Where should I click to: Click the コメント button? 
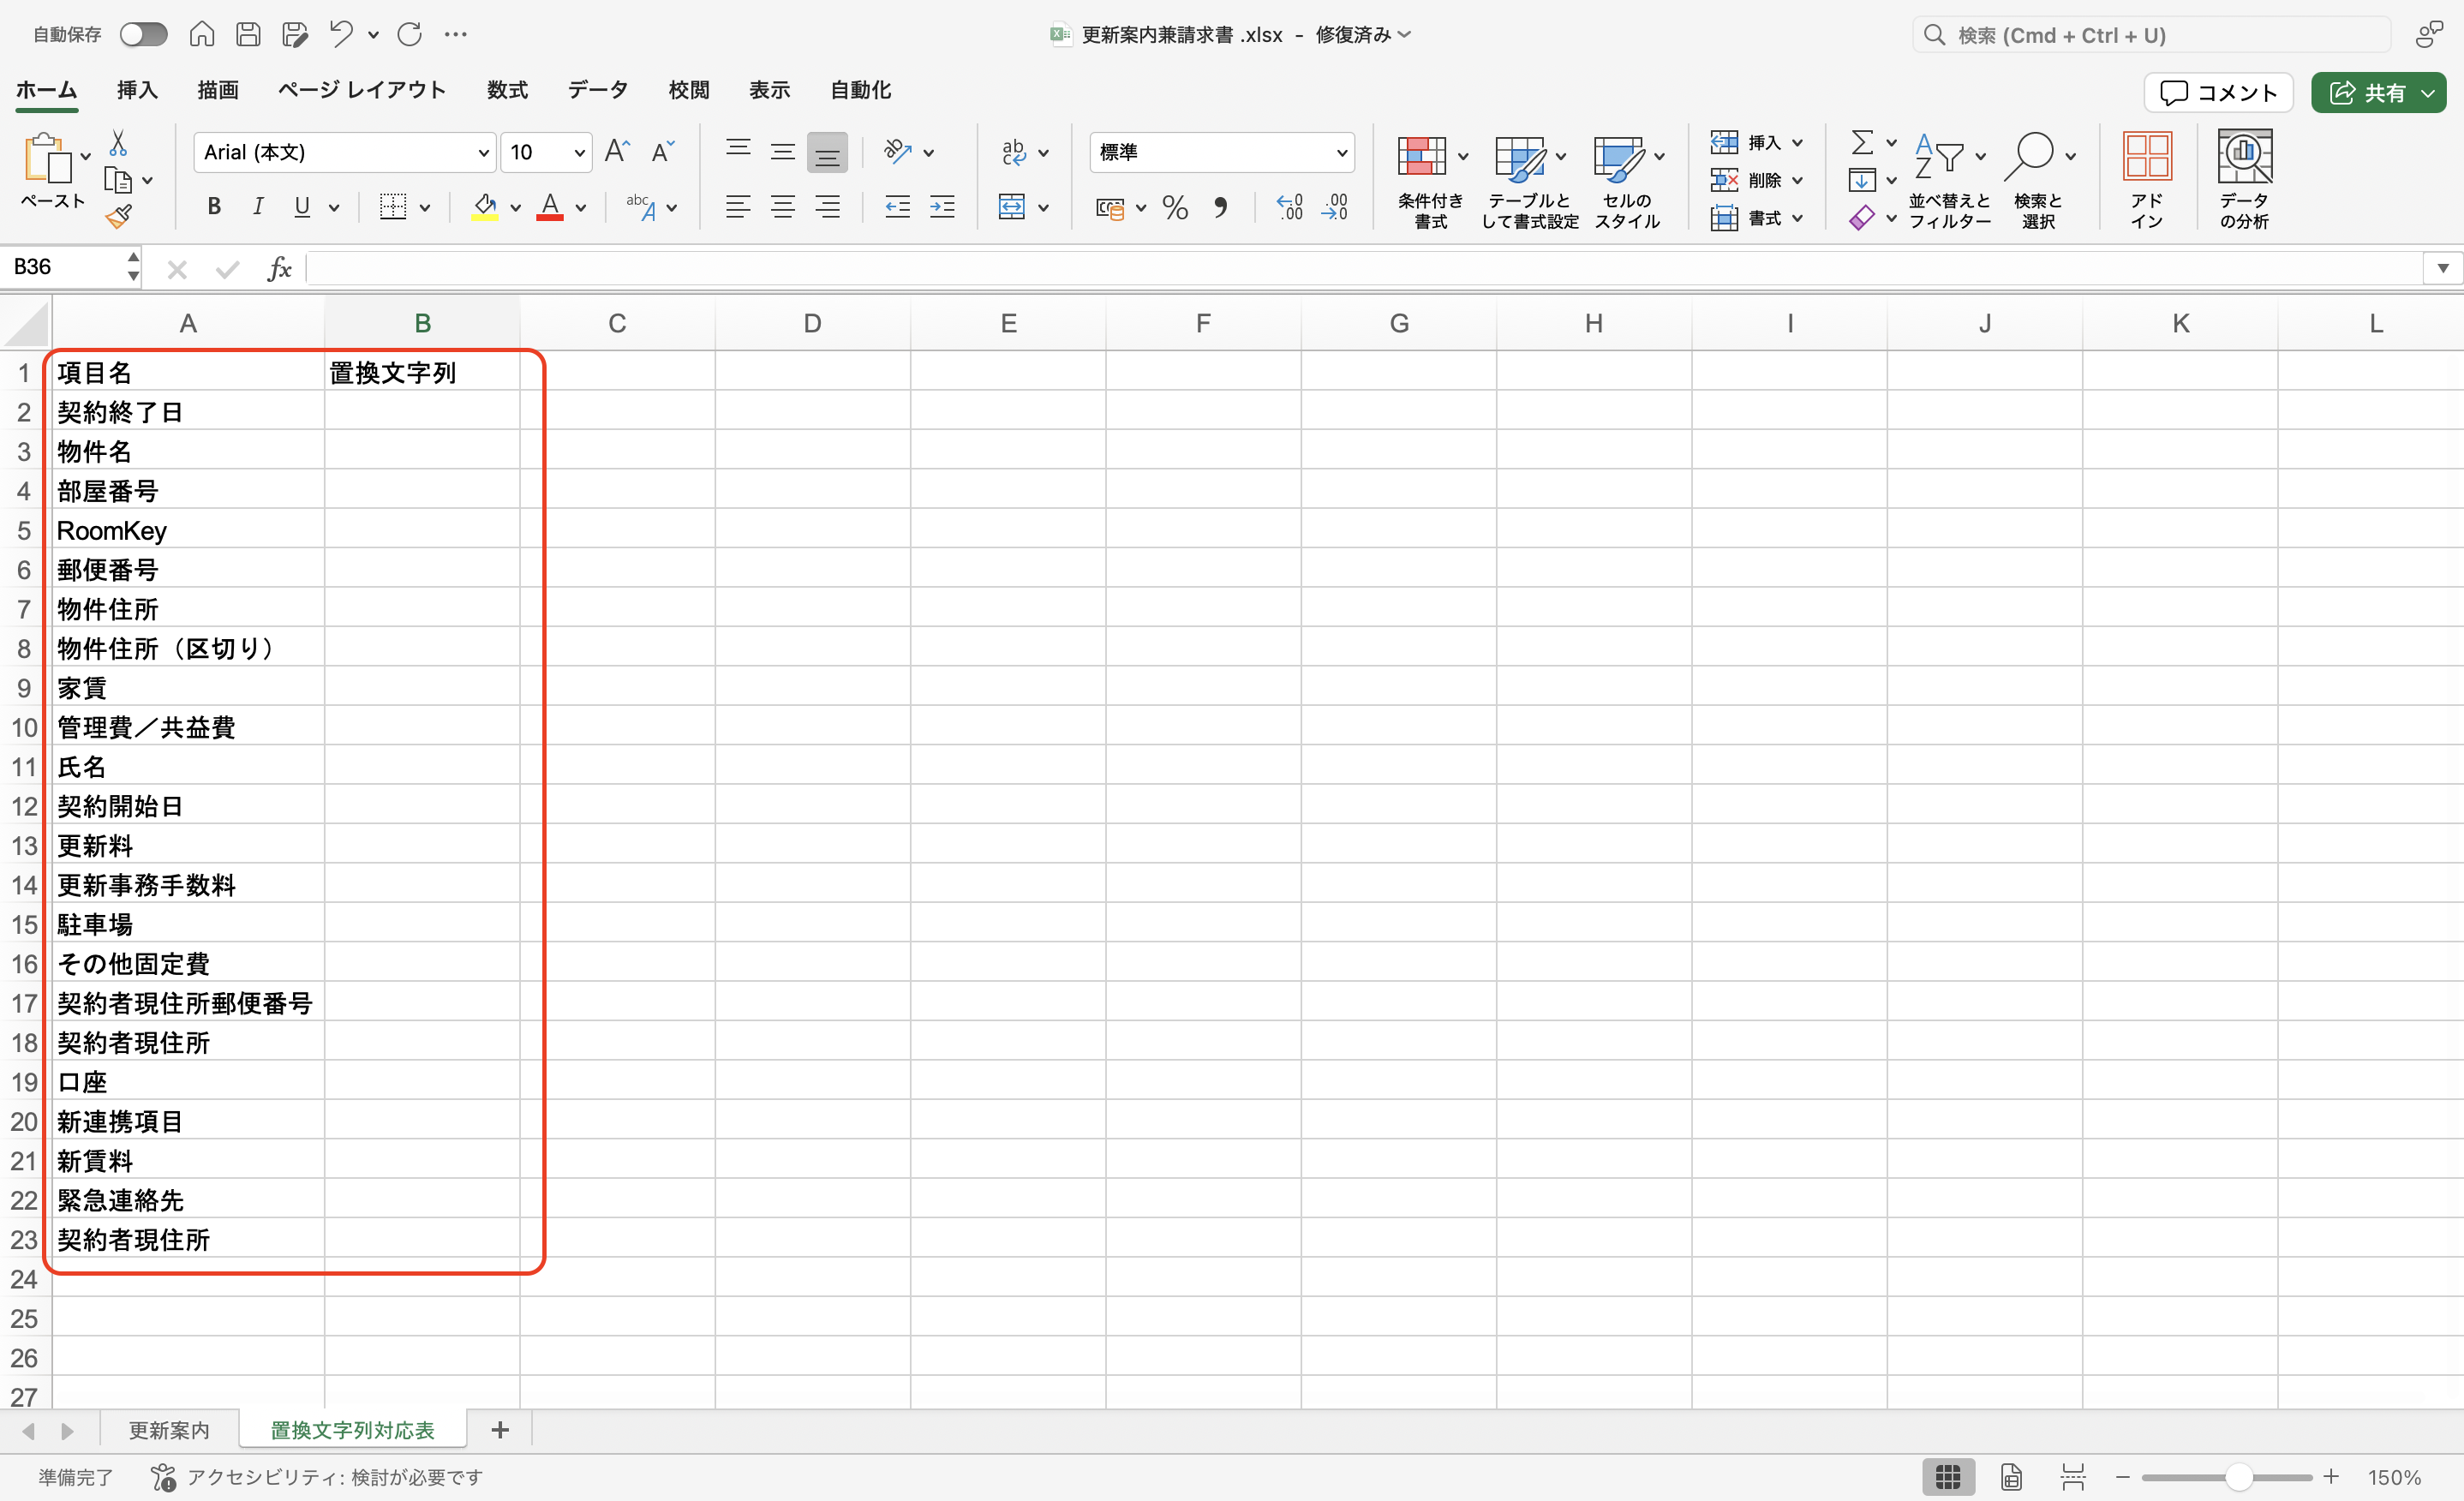[x=2218, y=93]
